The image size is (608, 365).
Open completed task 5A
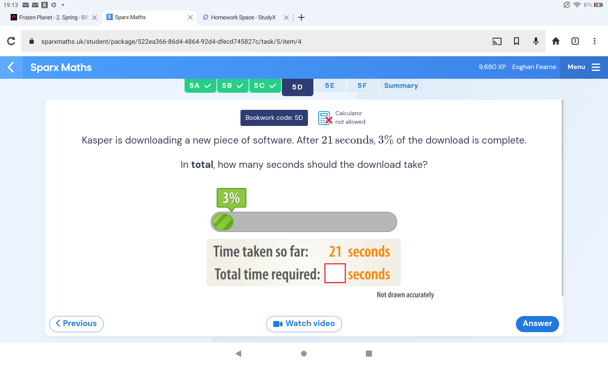point(200,86)
